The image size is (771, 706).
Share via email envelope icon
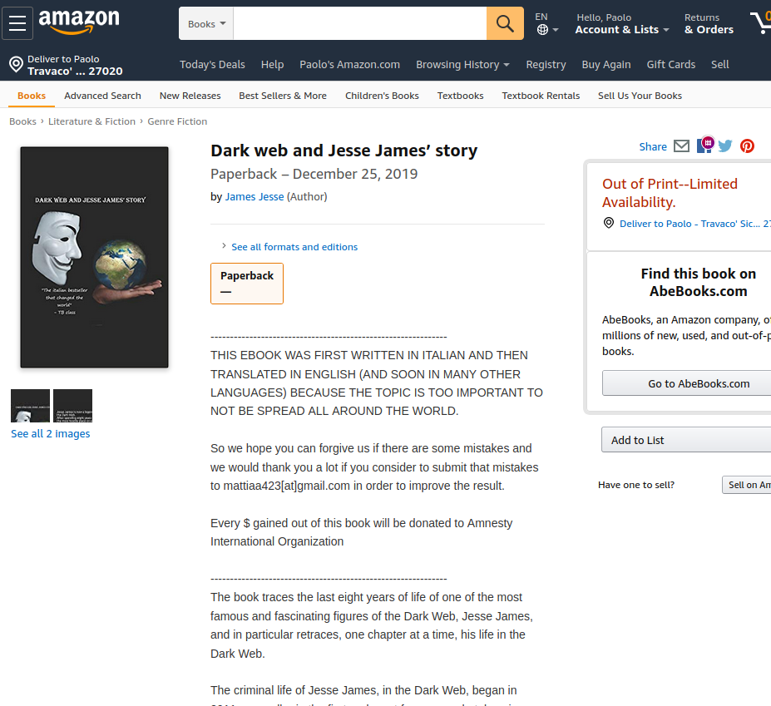coord(681,146)
